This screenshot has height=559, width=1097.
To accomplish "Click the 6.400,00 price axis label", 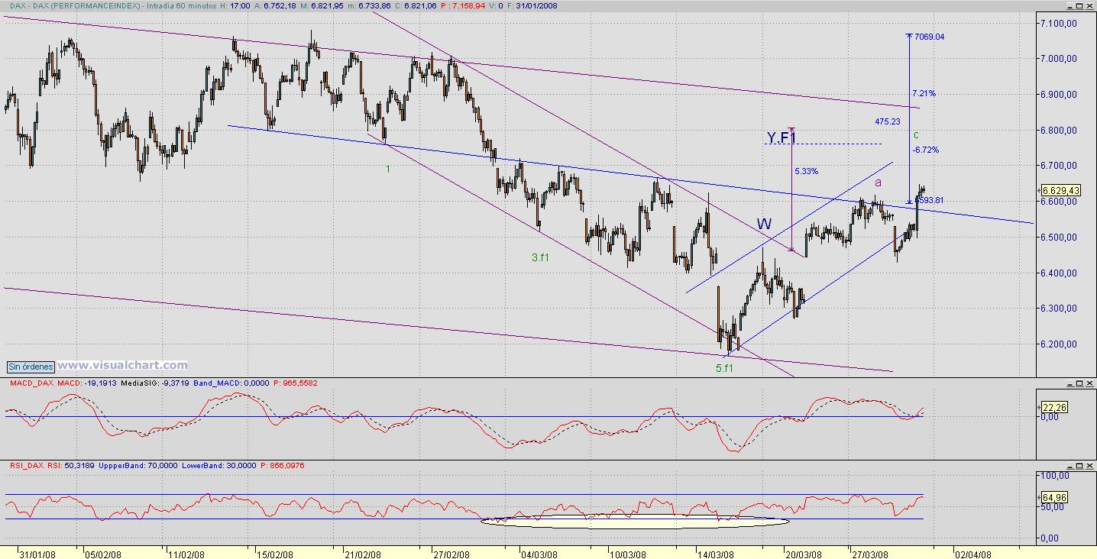I will coord(1058,273).
